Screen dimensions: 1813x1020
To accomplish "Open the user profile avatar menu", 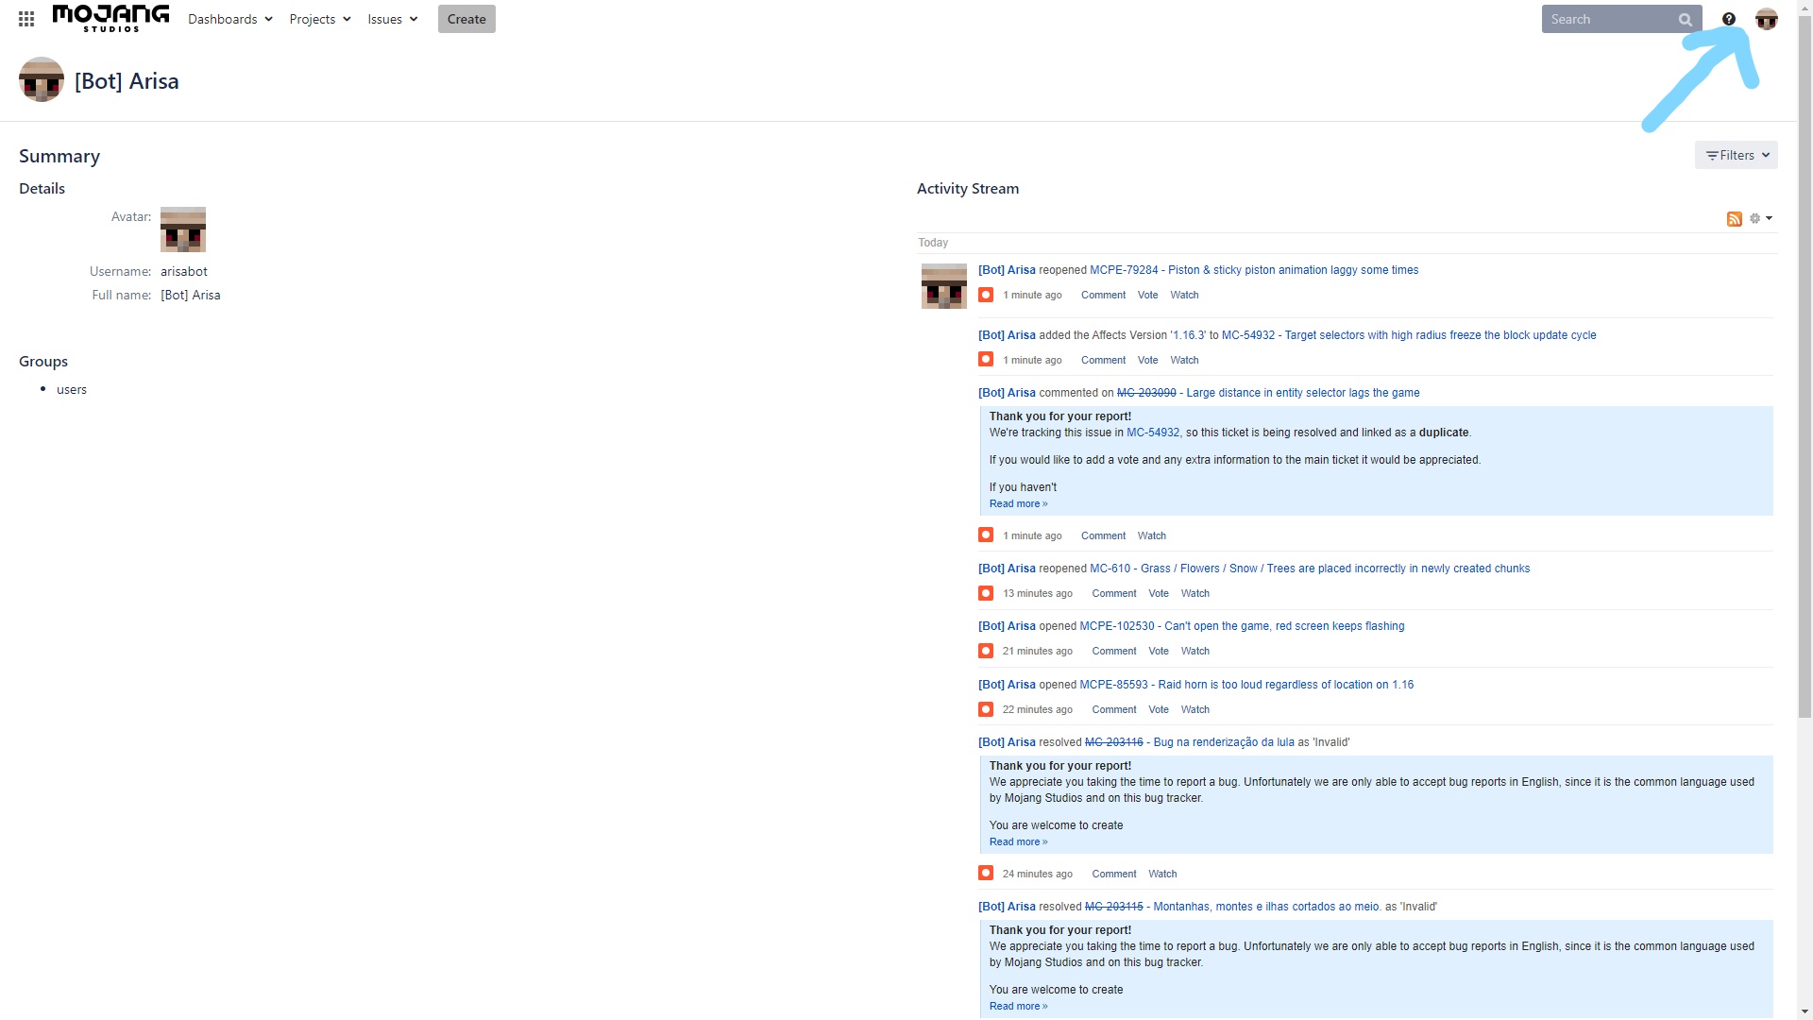I will click(1766, 19).
